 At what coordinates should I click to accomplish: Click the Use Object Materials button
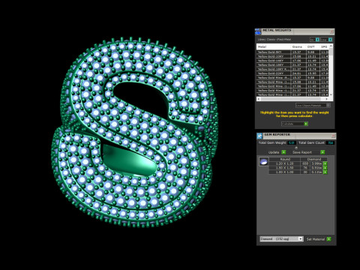[313, 106]
